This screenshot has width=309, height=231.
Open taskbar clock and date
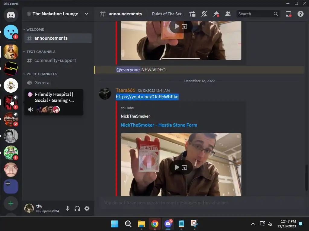pyautogui.click(x=287, y=224)
